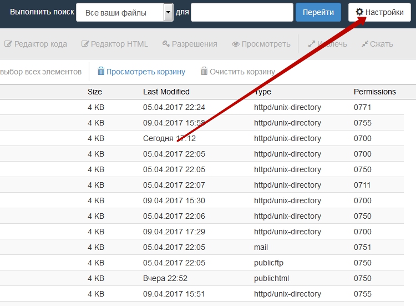
Task: Click trash icon beside Очистить корзину
Action: (204, 71)
